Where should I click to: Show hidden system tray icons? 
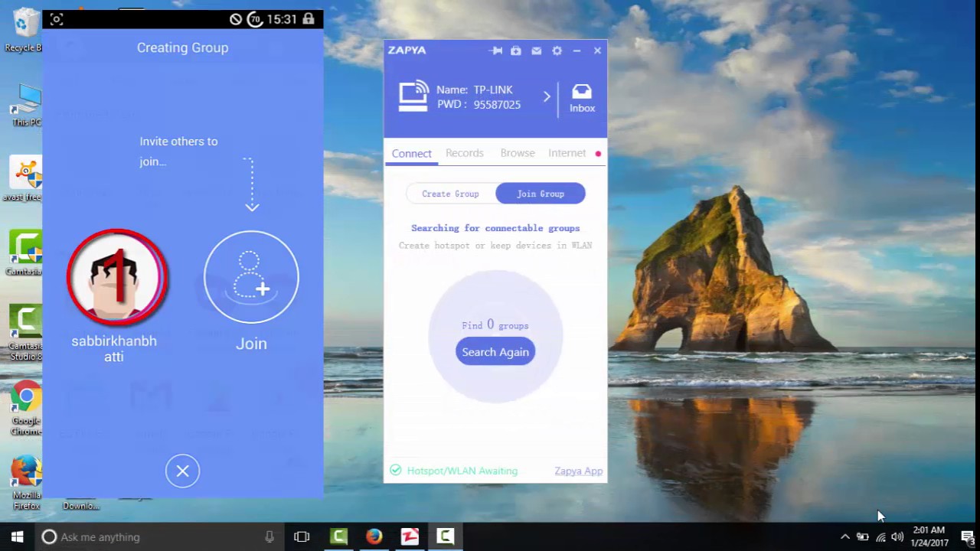844,537
